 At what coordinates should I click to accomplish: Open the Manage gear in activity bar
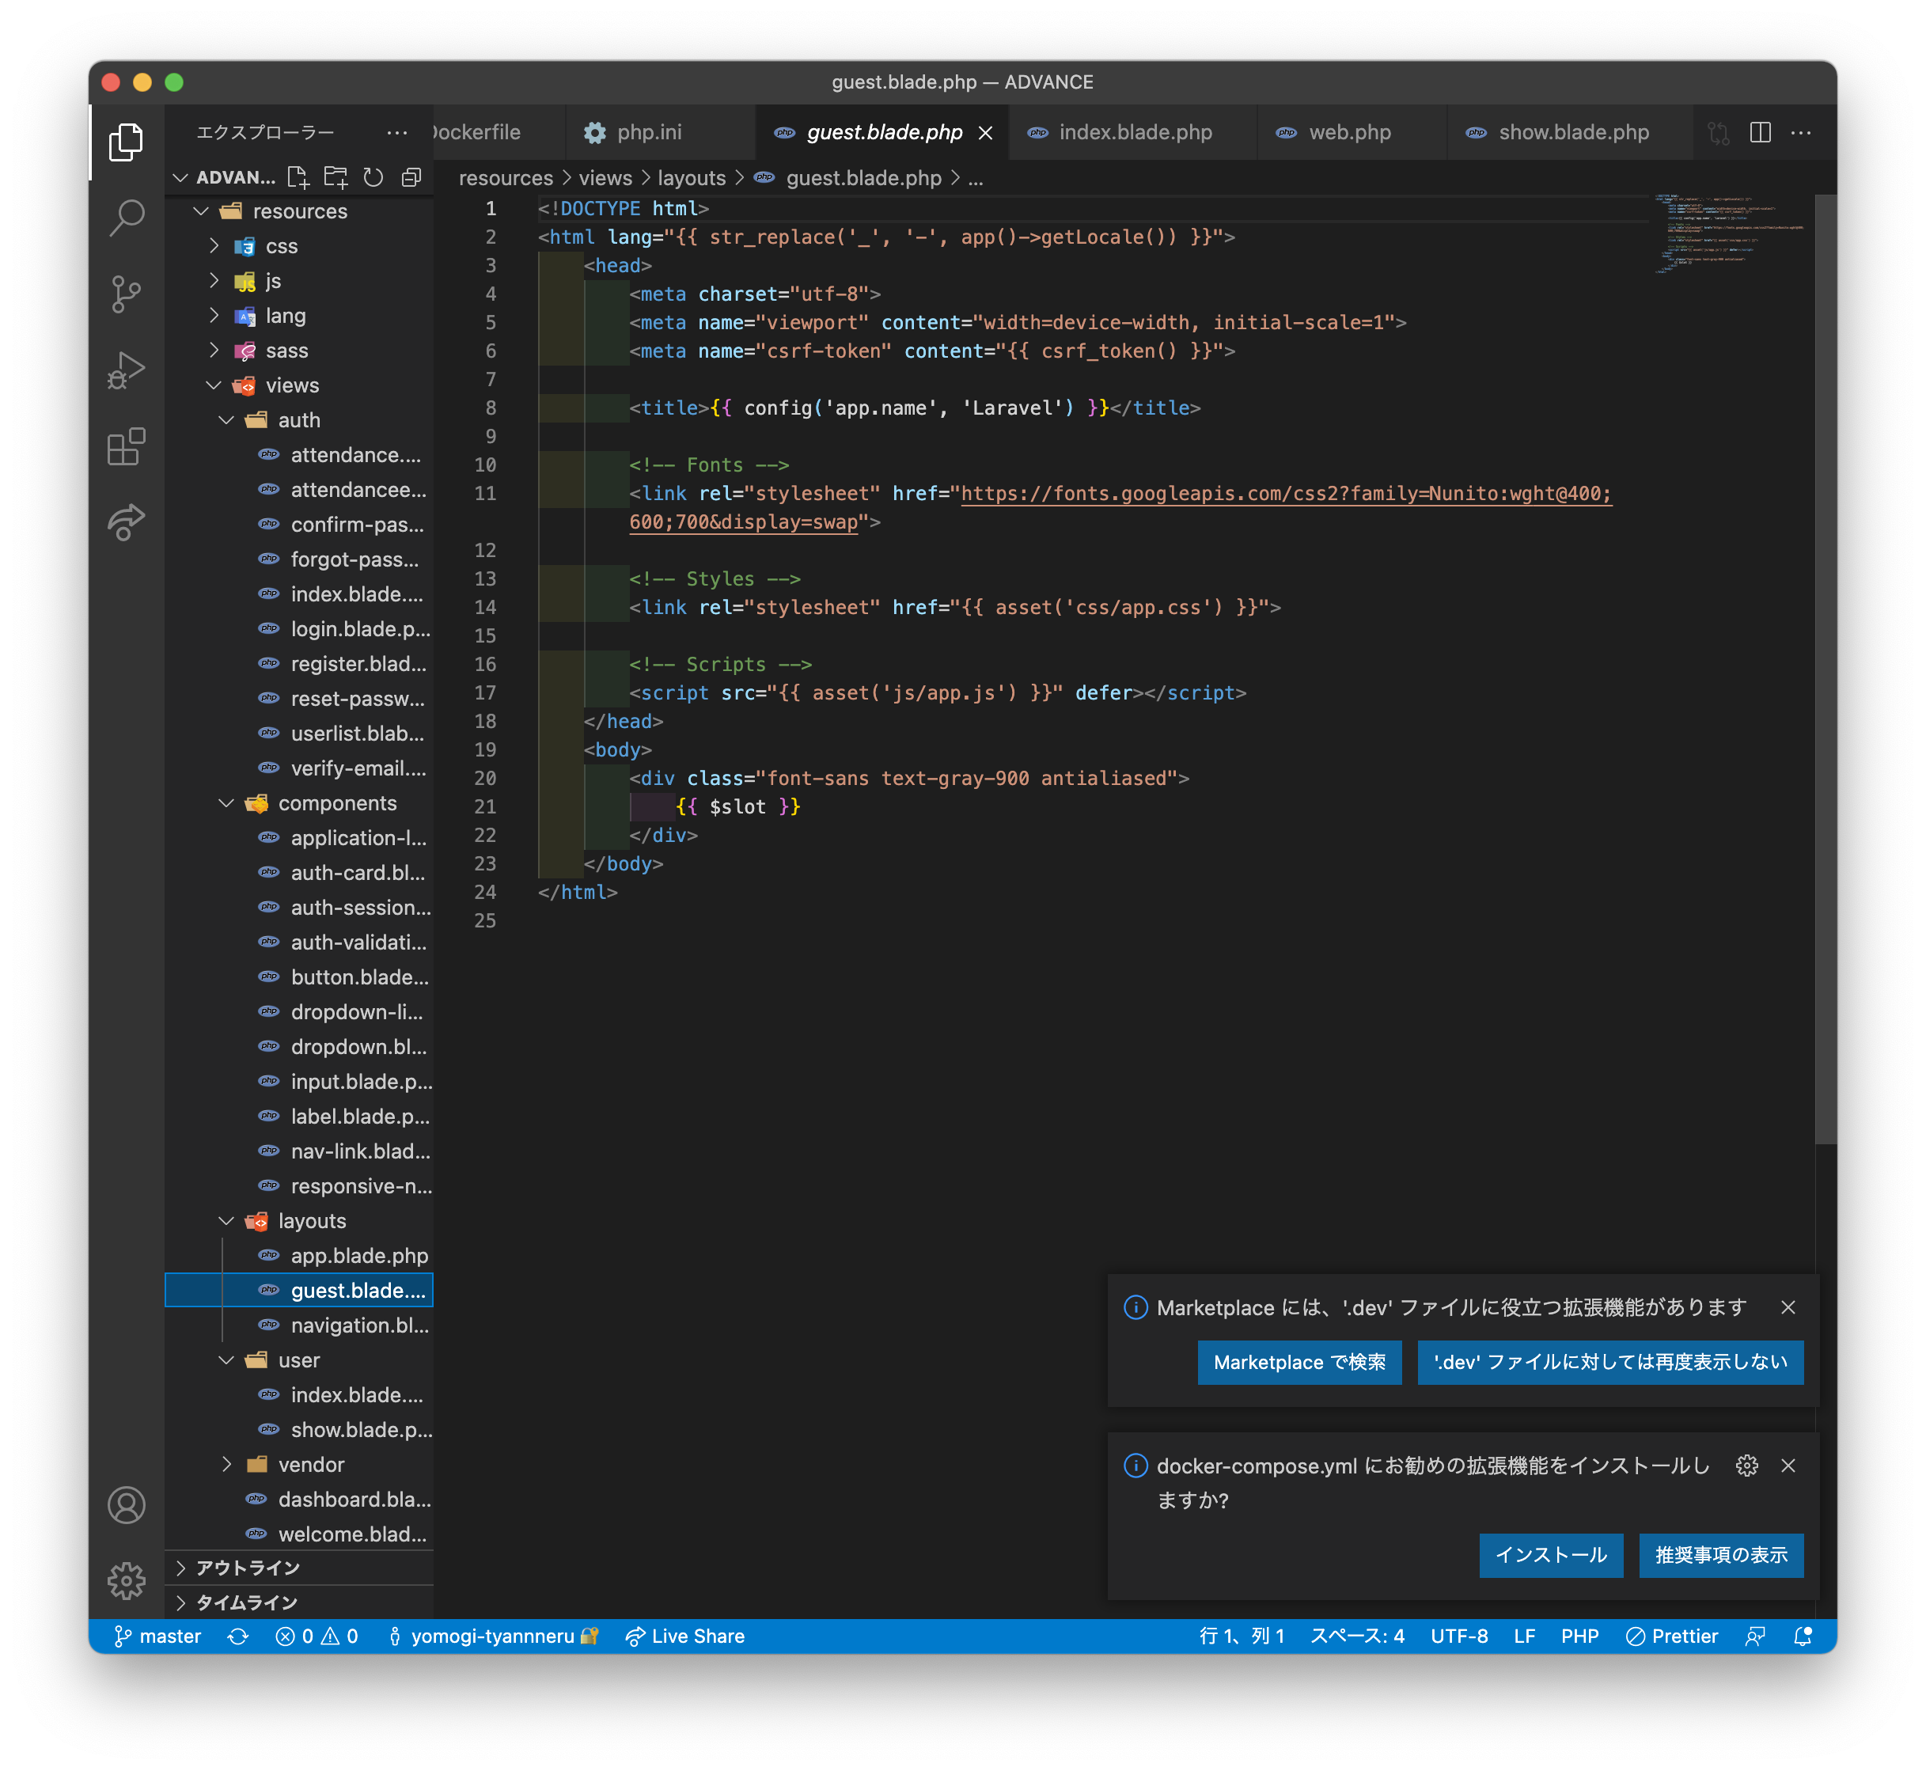(x=127, y=1580)
